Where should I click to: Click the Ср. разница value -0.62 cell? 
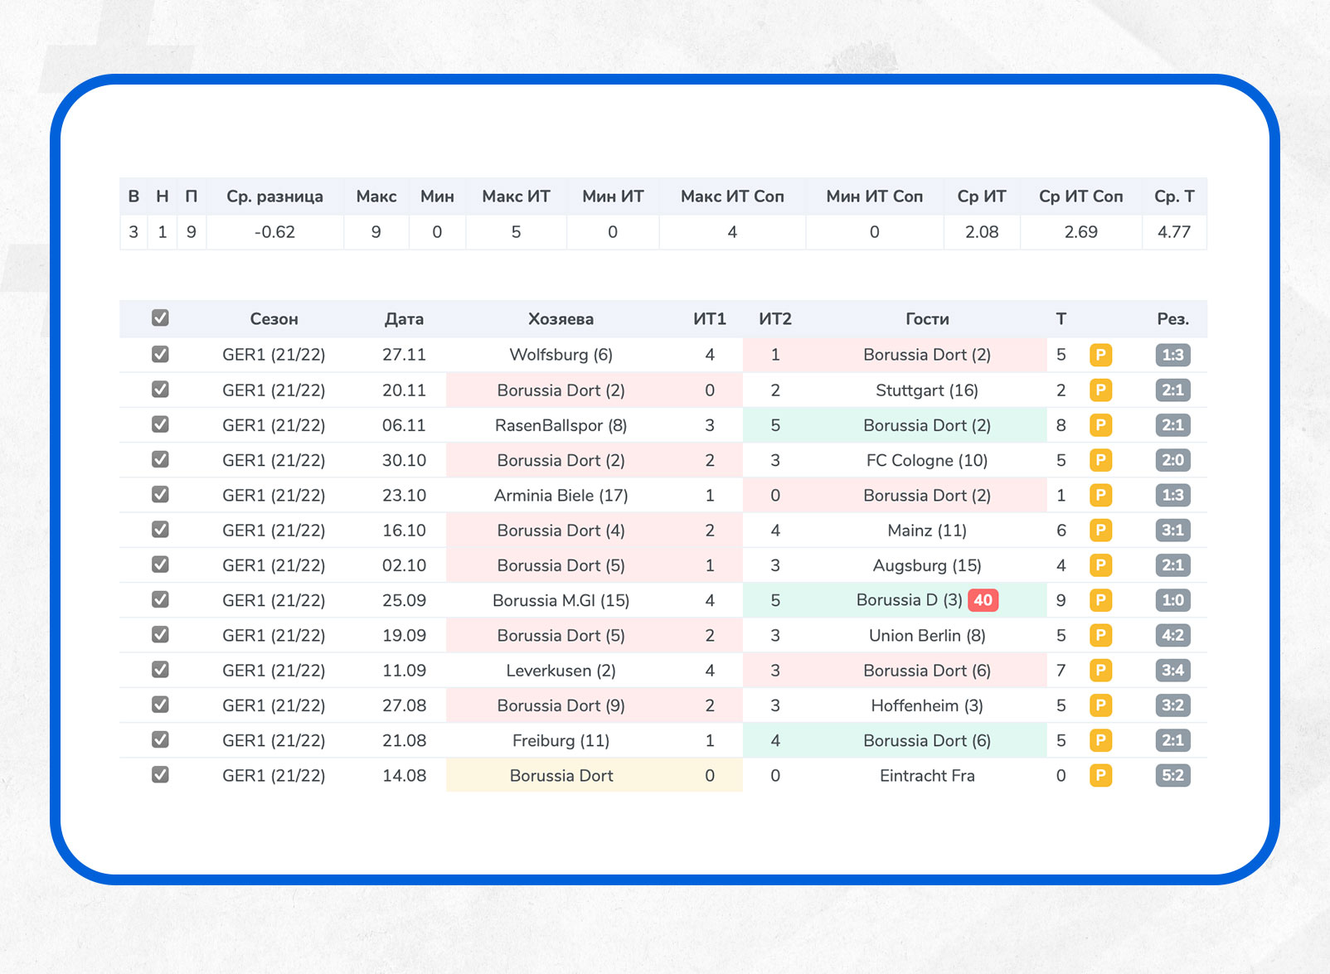pos(274,232)
